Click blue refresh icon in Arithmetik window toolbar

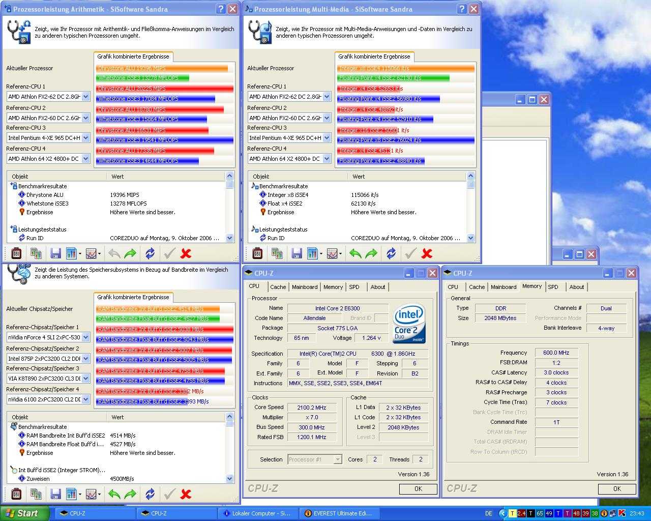[x=150, y=253]
